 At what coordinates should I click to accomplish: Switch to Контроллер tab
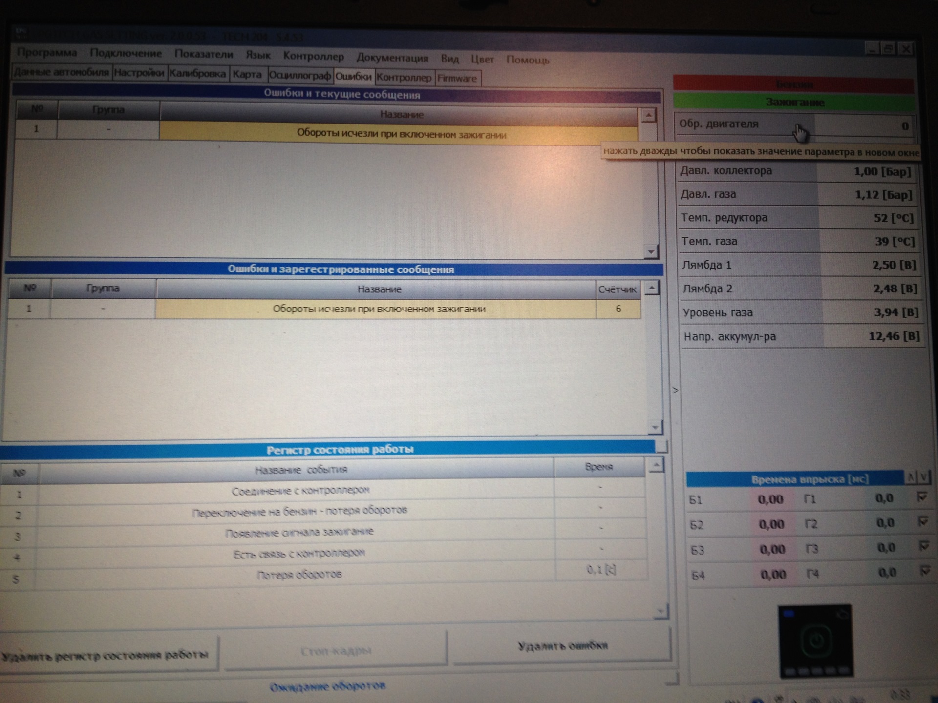[x=404, y=77]
